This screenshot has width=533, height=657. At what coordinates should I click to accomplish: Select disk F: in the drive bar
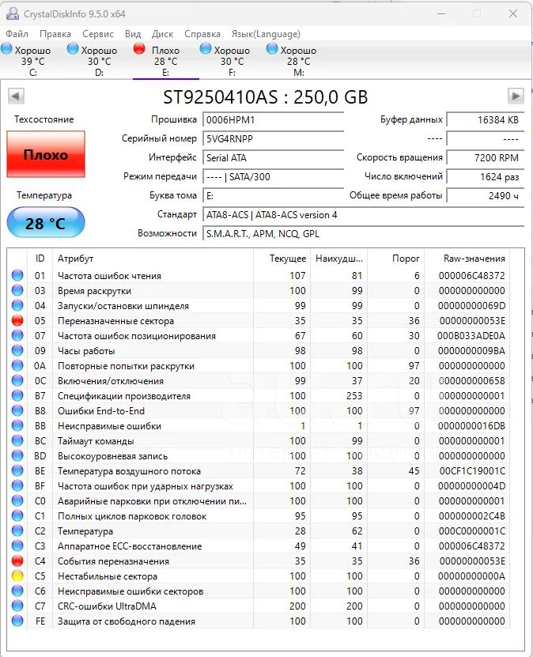coord(232,61)
